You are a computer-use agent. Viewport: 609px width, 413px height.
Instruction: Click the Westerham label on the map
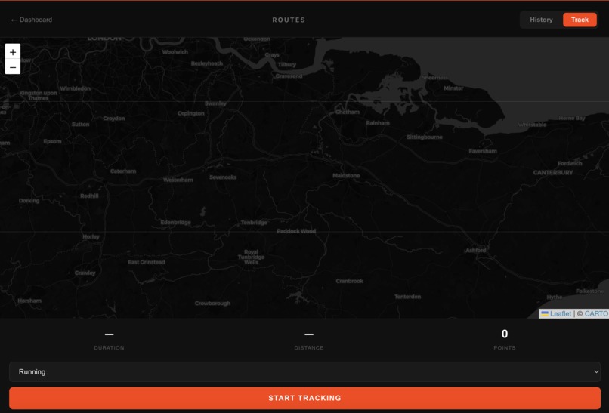[178, 180]
